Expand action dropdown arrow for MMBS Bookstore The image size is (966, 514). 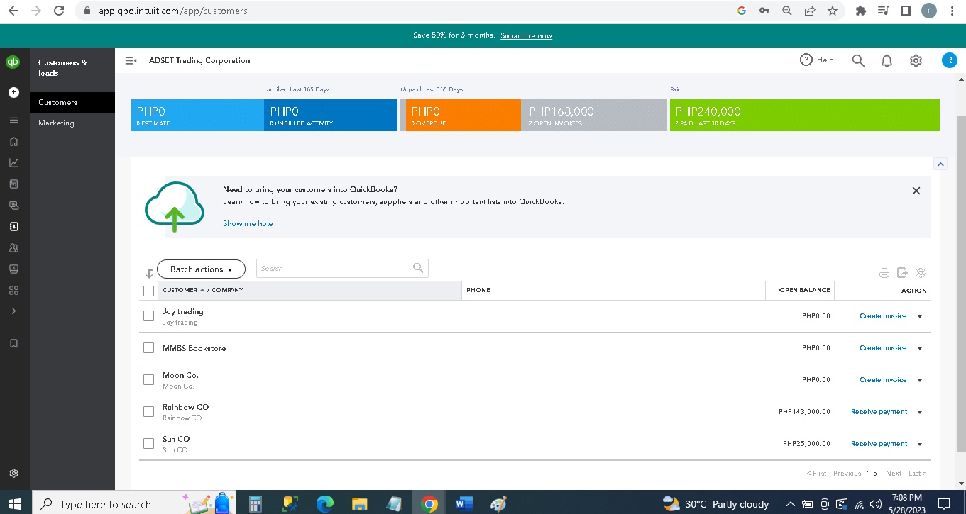point(920,349)
